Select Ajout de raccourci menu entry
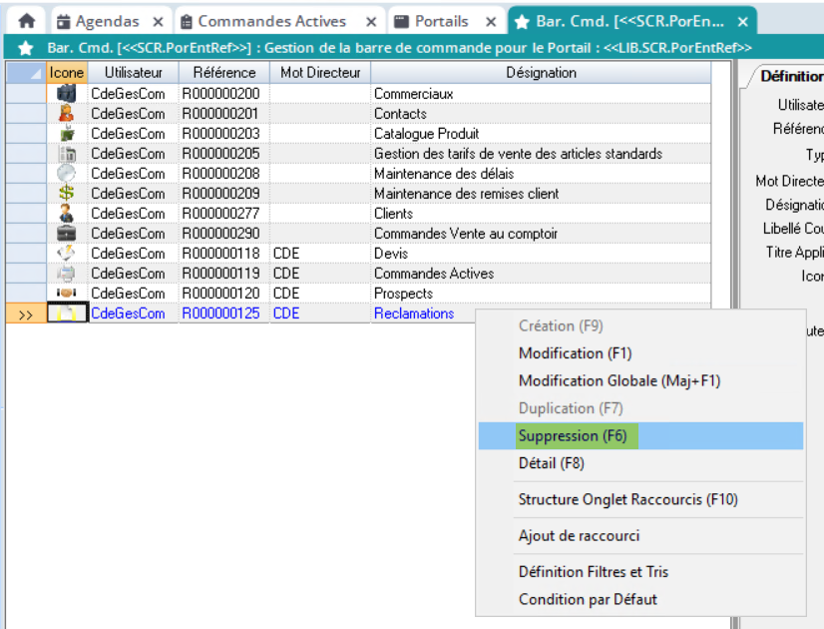 (579, 536)
